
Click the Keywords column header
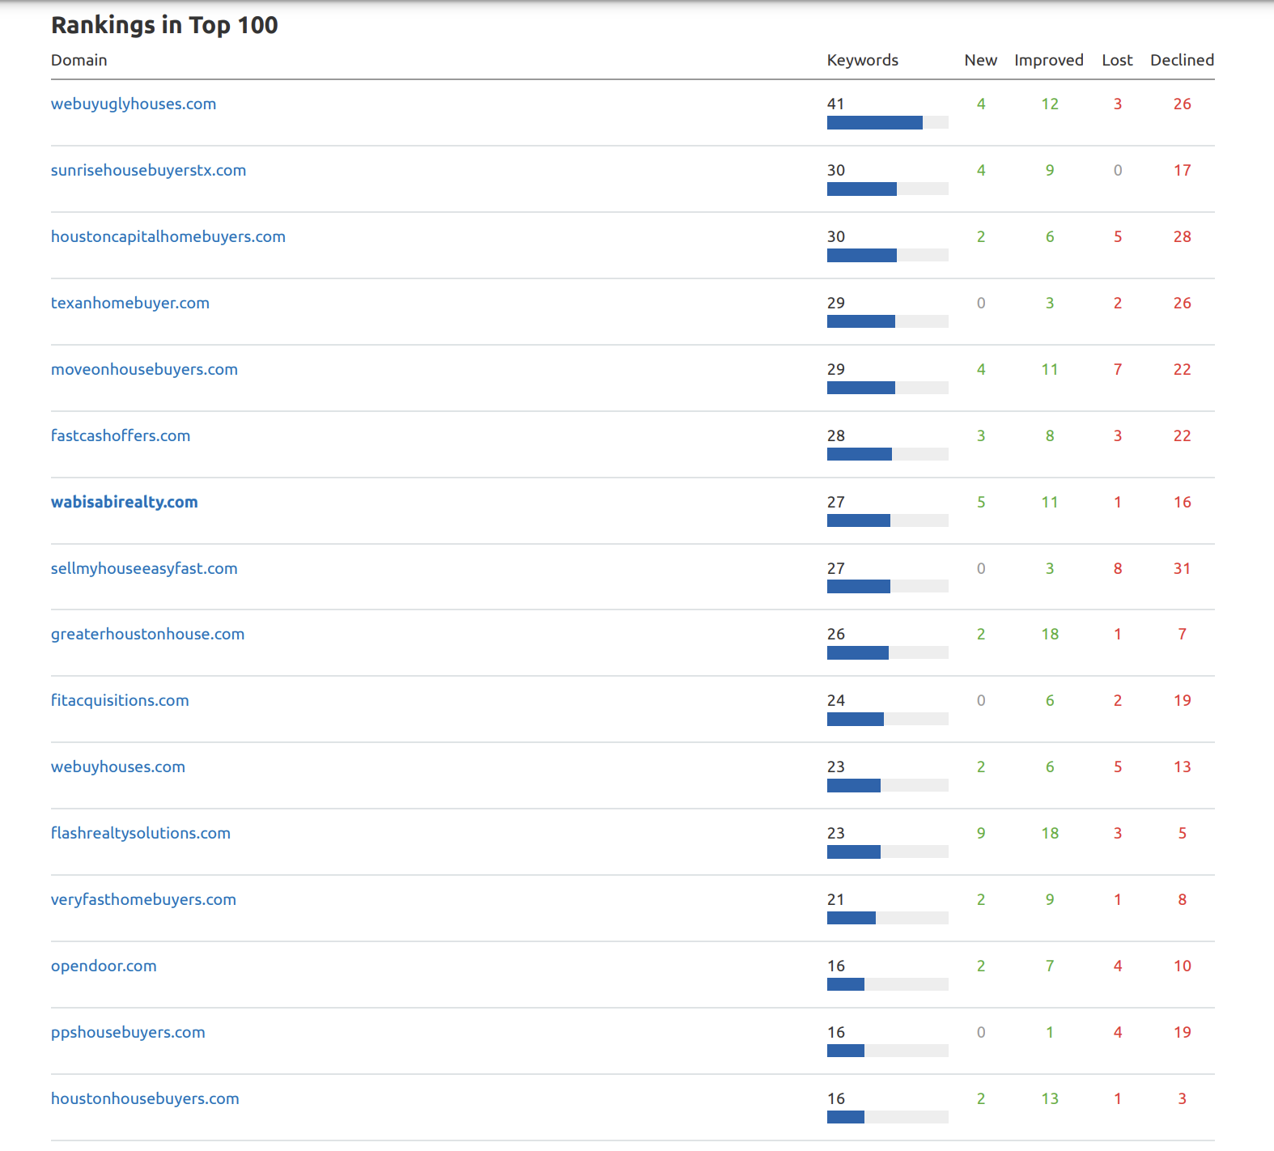click(x=863, y=60)
